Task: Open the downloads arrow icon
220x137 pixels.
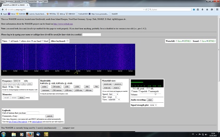Action: tap(202, 9)
